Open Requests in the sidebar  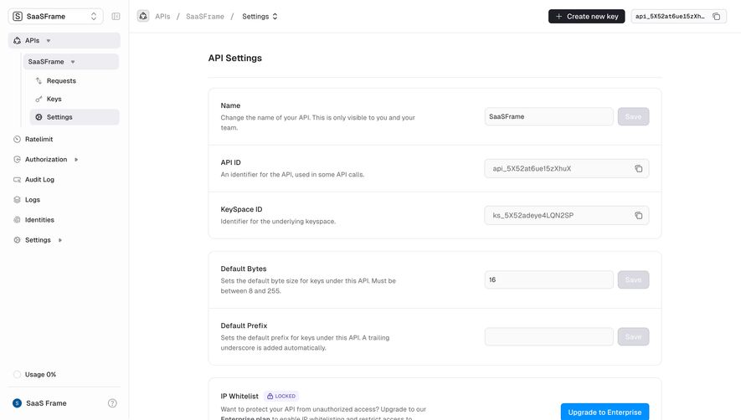tap(61, 81)
